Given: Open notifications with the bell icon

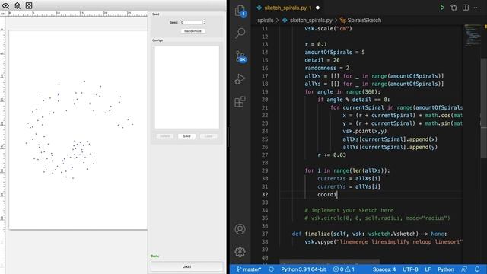Looking at the screenshot, I should pyautogui.click(x=477, y=269).
